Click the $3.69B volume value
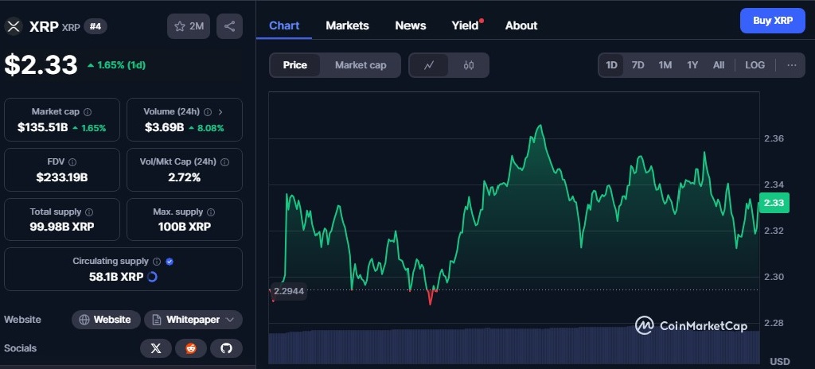Image resolution: width=815 pixels, height=369 pixels. (x=165, y=127)
